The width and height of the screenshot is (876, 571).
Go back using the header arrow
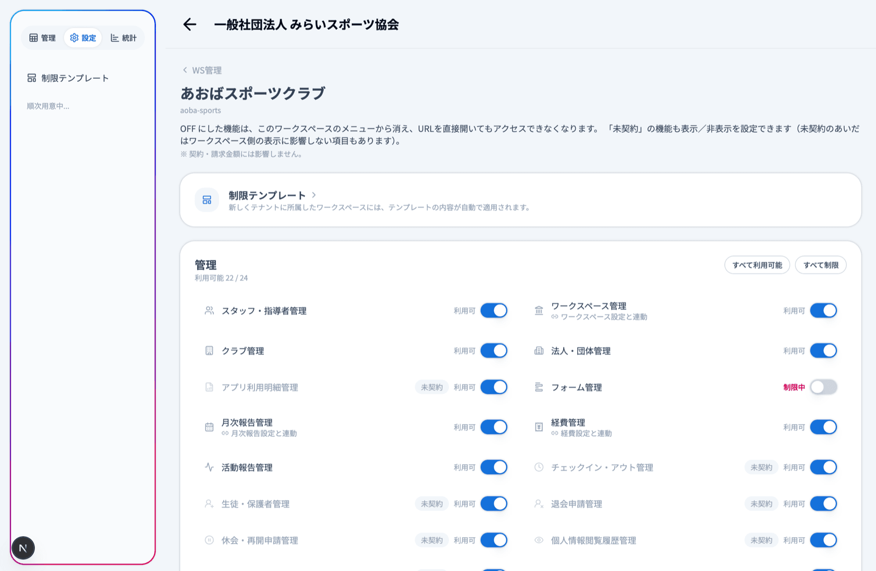coord(190,24)
